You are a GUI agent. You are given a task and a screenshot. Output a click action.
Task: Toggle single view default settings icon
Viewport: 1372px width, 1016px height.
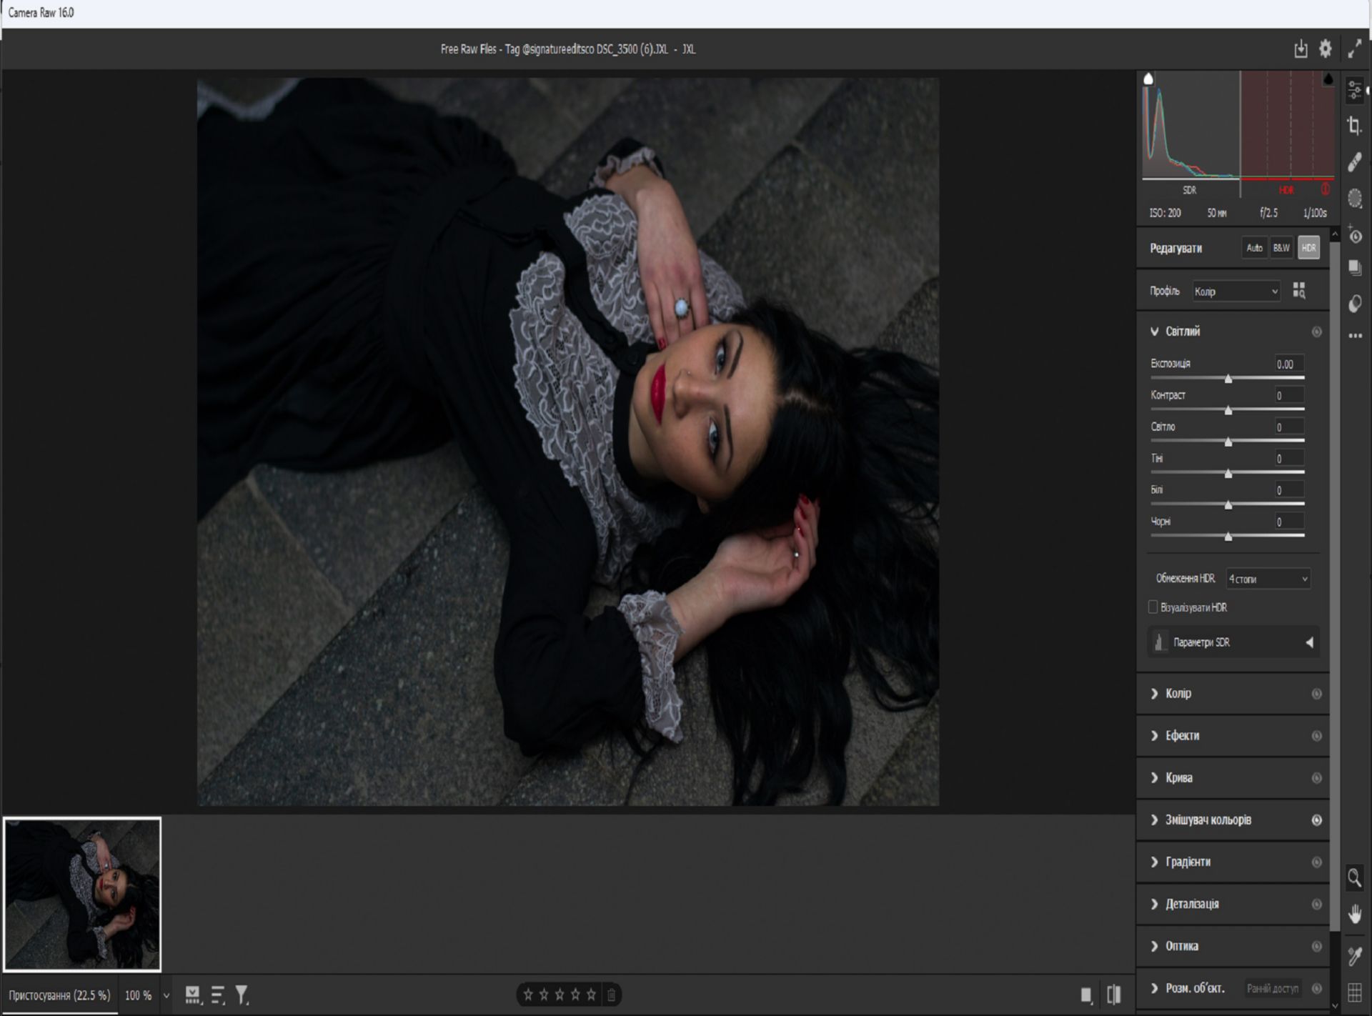(1086, 995)
